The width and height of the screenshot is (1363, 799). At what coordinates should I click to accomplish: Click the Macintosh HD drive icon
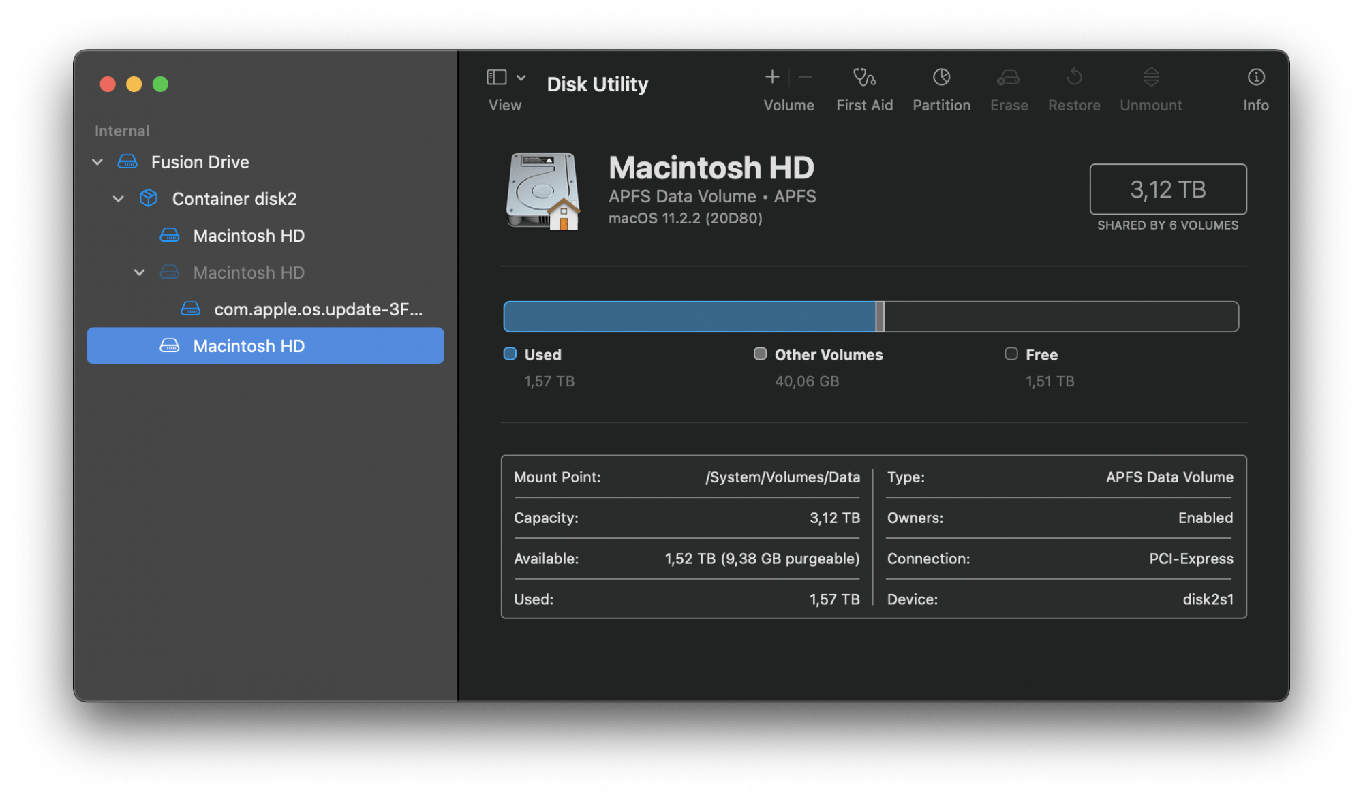[542, 191]
